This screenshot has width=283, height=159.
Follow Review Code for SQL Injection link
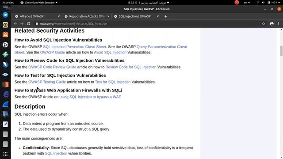pos(131,67)
